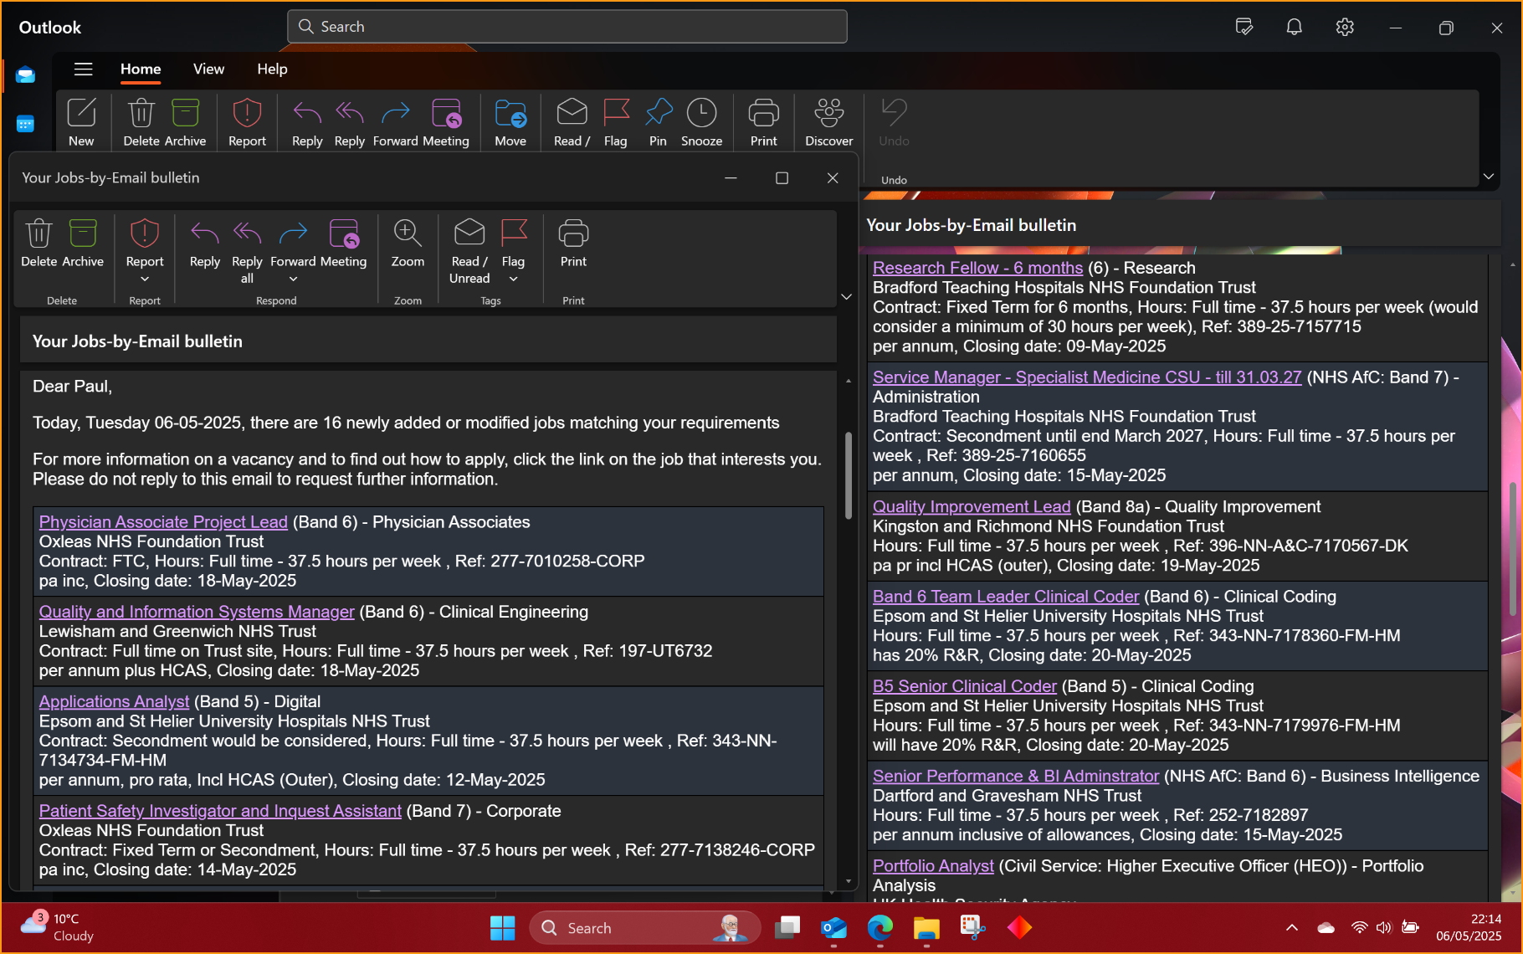Click Print in the main Outlook ribbon
This screenshot has height=954, width=1523.
pyautogui.click(x=763, y=121)
